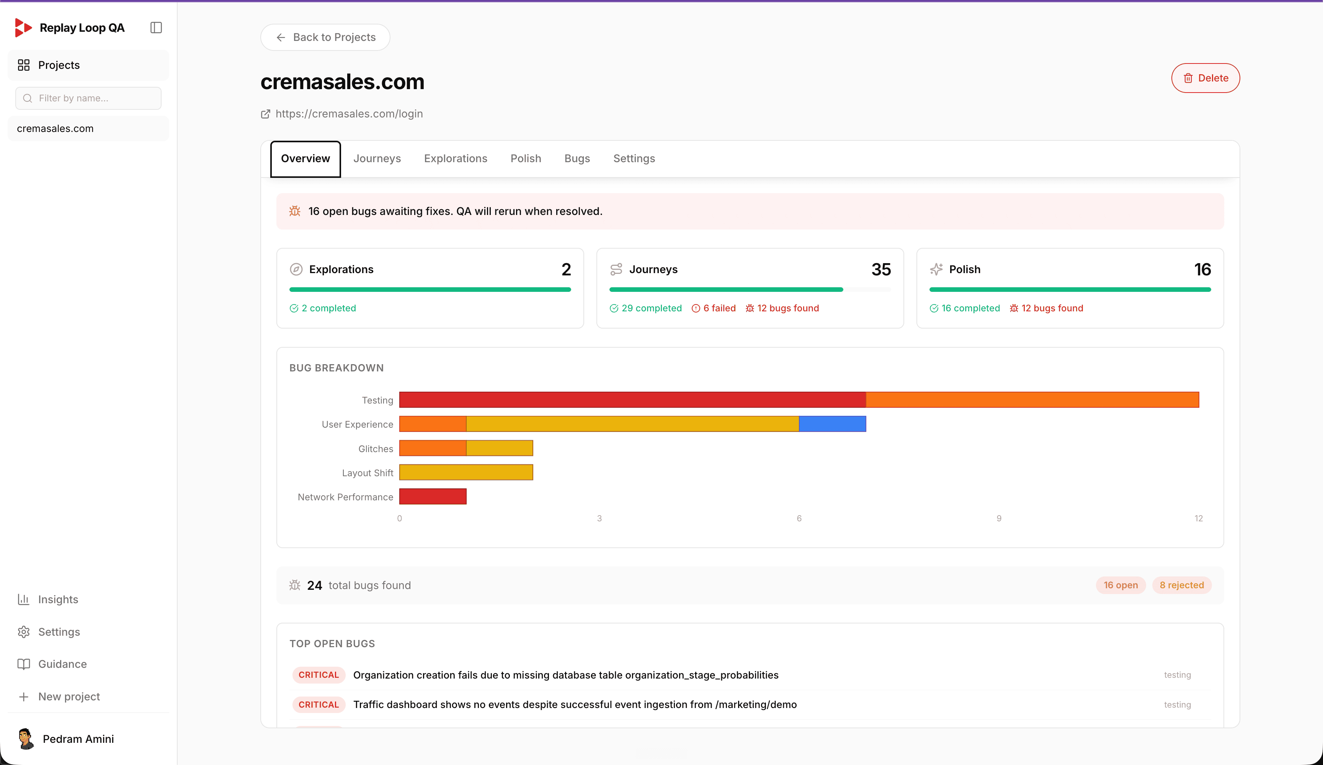Open the external link icon beside the URL
Image resolution: width=1323 pixels, height=765 pixels.
click(266, 114)
